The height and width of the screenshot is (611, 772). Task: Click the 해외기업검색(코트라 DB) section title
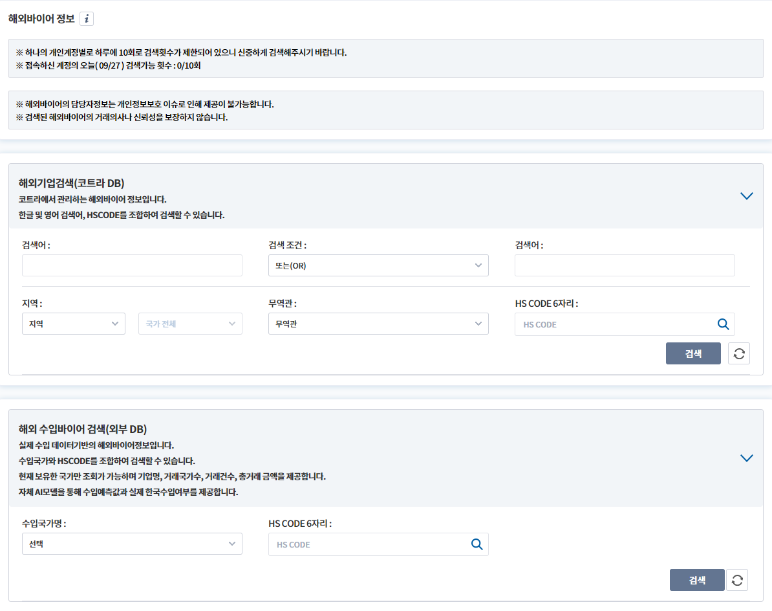coord(72,183)
